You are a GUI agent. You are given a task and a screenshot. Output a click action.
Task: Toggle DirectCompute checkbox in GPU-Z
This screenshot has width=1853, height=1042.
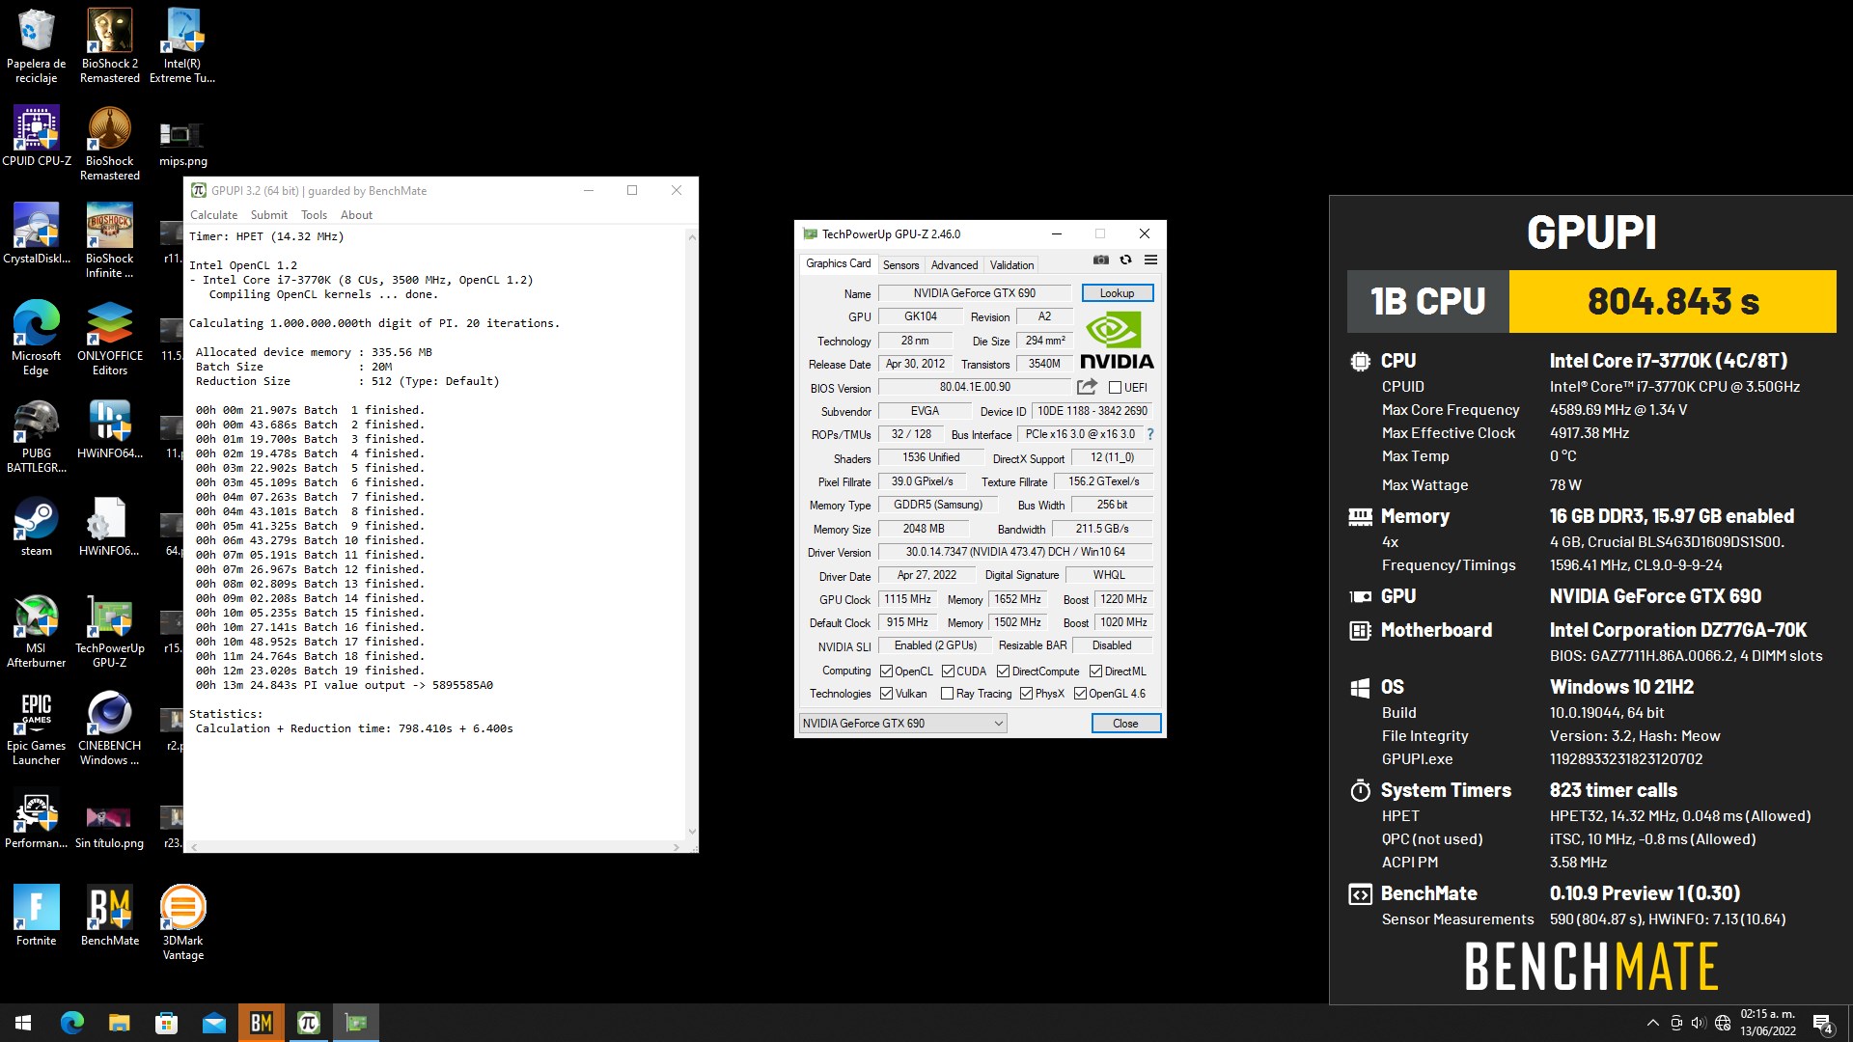(x=1003, y=672)
